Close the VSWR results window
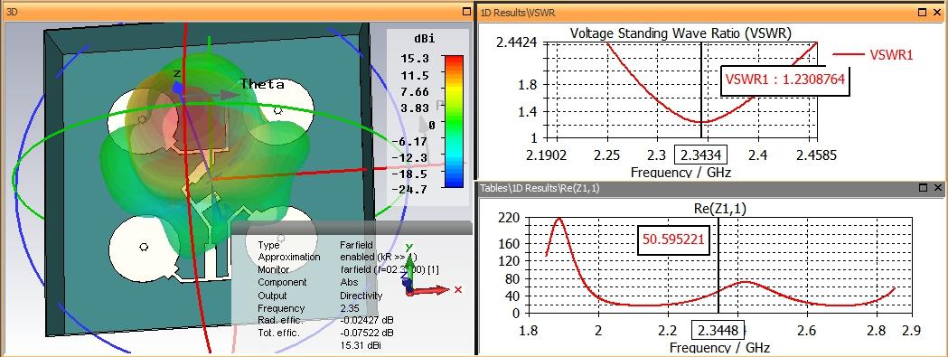Screen dimensions: 948x357 (x=938, y=12)
